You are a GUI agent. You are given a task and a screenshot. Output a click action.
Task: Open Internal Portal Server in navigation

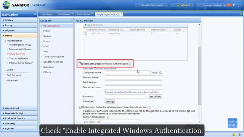click(x=21, y=63)
